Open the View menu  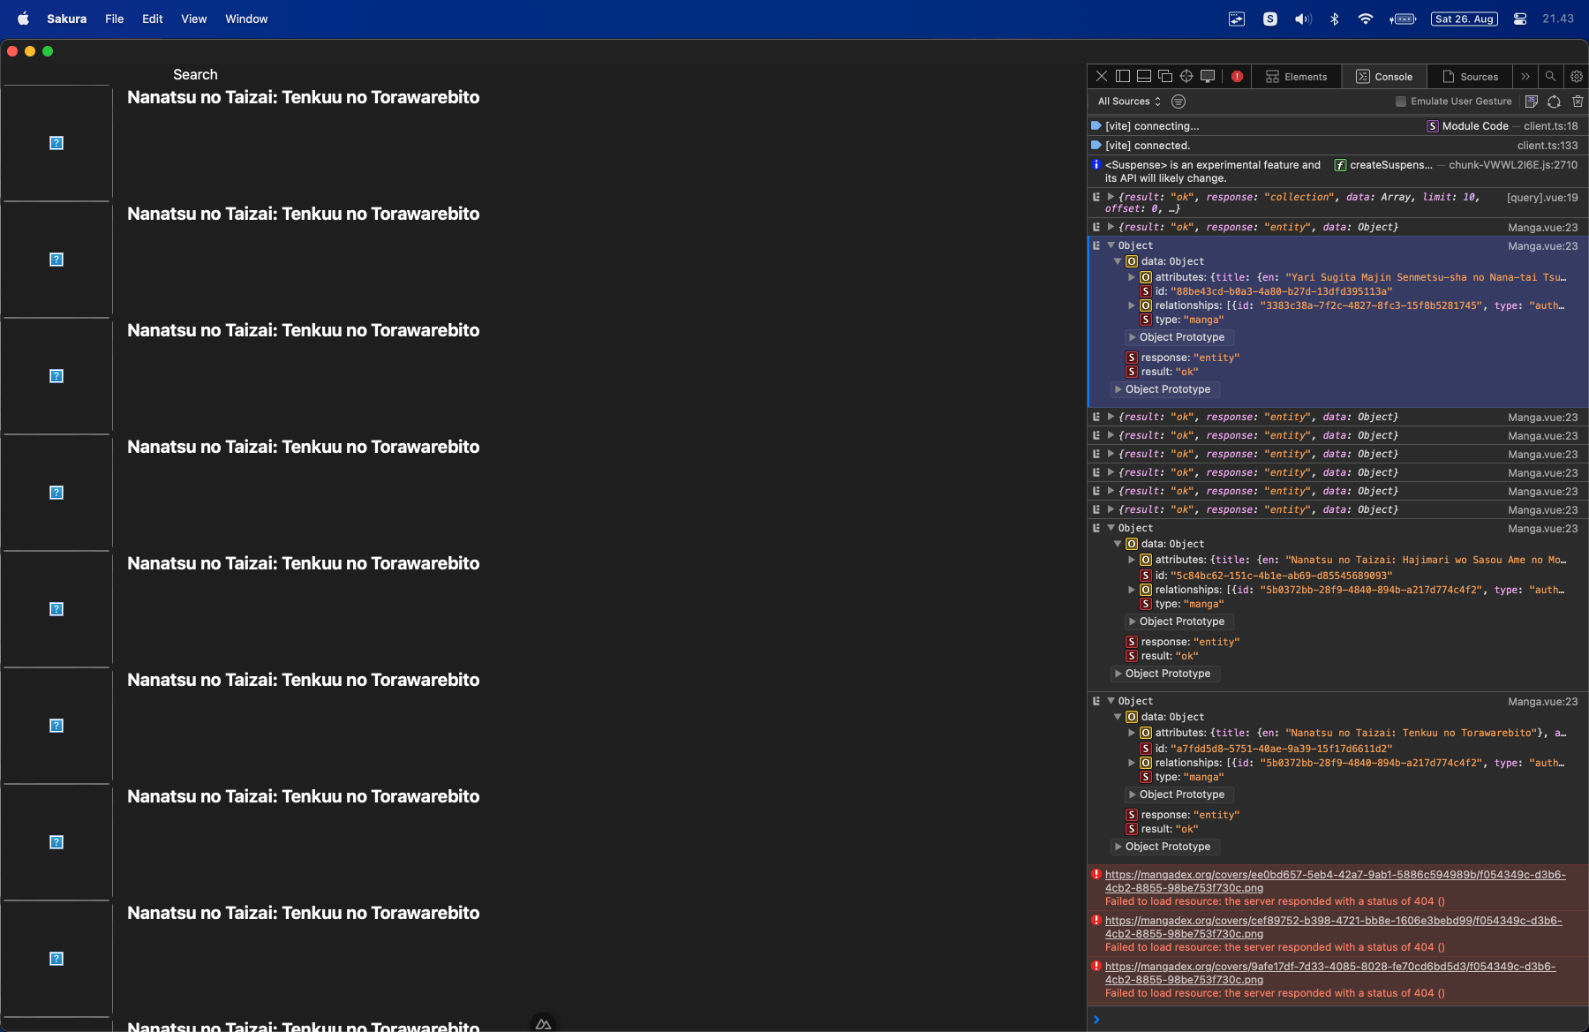click(x=194, y=19)
